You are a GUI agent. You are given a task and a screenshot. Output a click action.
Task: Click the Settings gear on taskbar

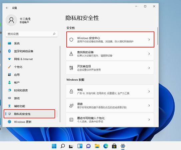pos(123,146)
